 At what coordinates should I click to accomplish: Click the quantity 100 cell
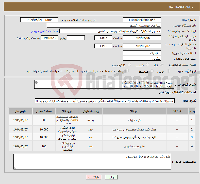44,146
